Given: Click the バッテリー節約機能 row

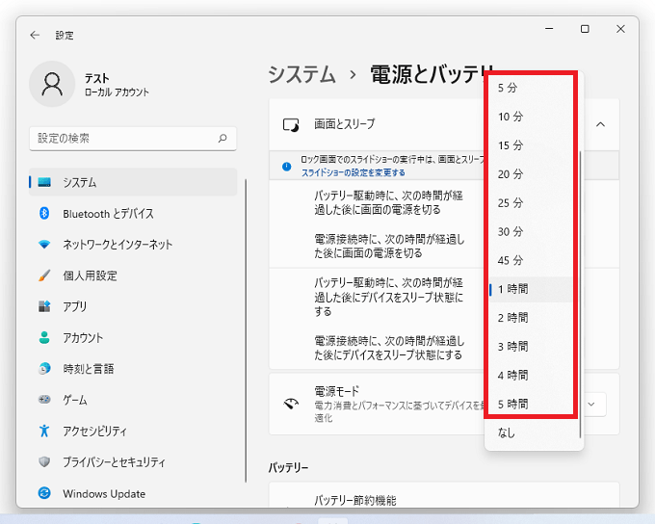Looking at the screenshot, I should (444, 496).
